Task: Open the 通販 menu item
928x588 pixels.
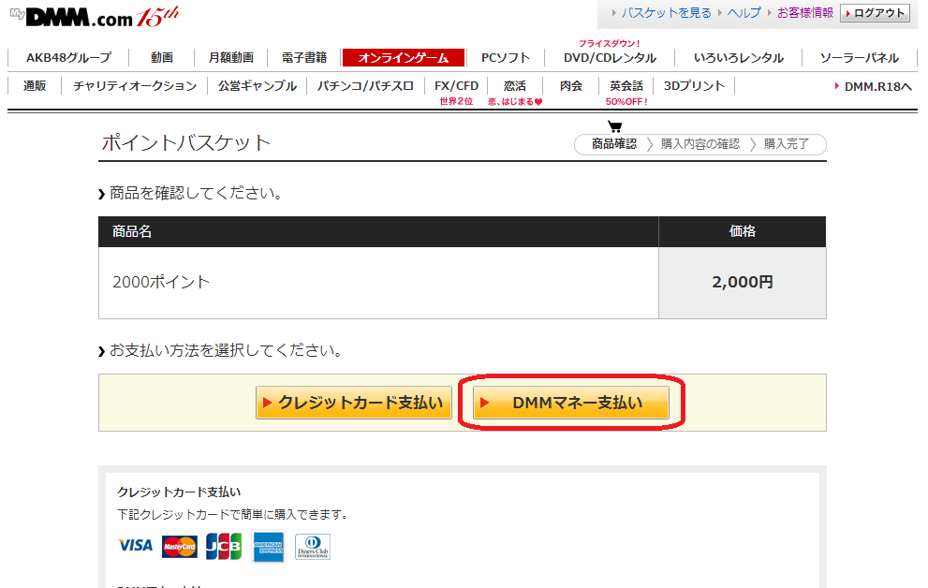Action: point(35,86)
